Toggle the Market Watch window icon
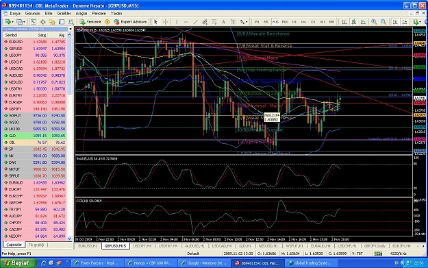Image resolution: width=428 pixels, height=268 pixels. (34, 22)
